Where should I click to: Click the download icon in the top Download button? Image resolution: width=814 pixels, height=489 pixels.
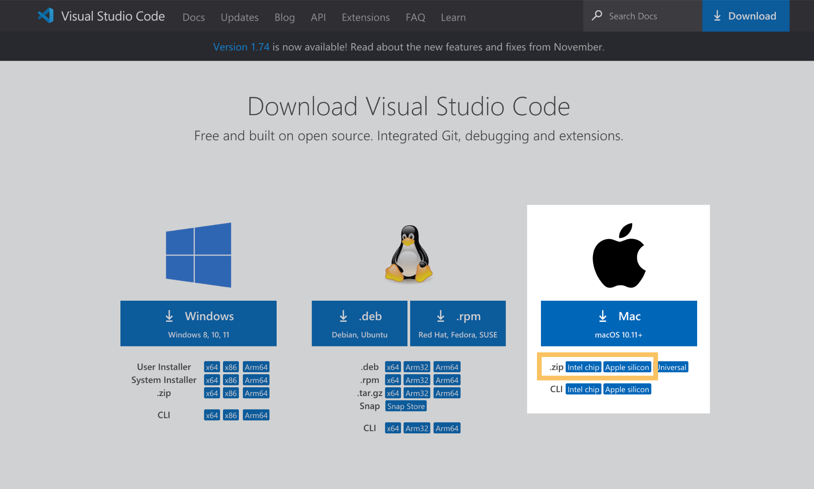coord(717,16)
